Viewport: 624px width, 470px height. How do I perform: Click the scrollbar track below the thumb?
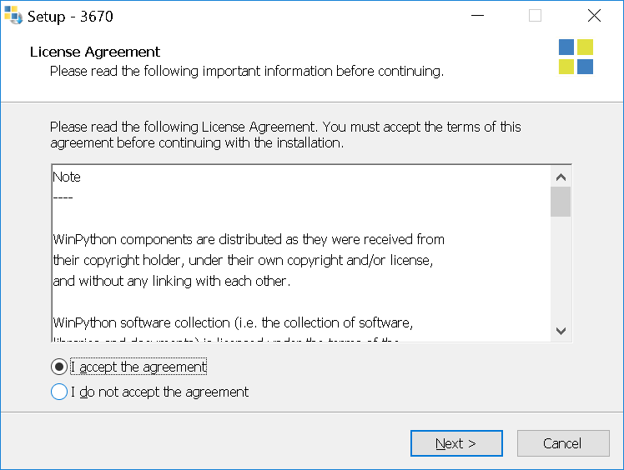pyautogui.click(x=561, y=269)
